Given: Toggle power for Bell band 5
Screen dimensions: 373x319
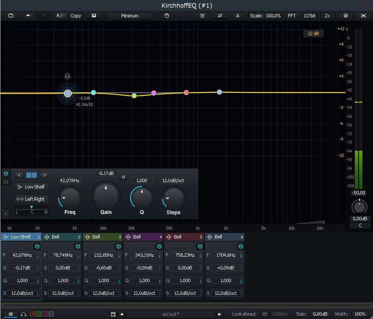Looking at the screenshot, I should pyautogui.click(x=200, y=246).
